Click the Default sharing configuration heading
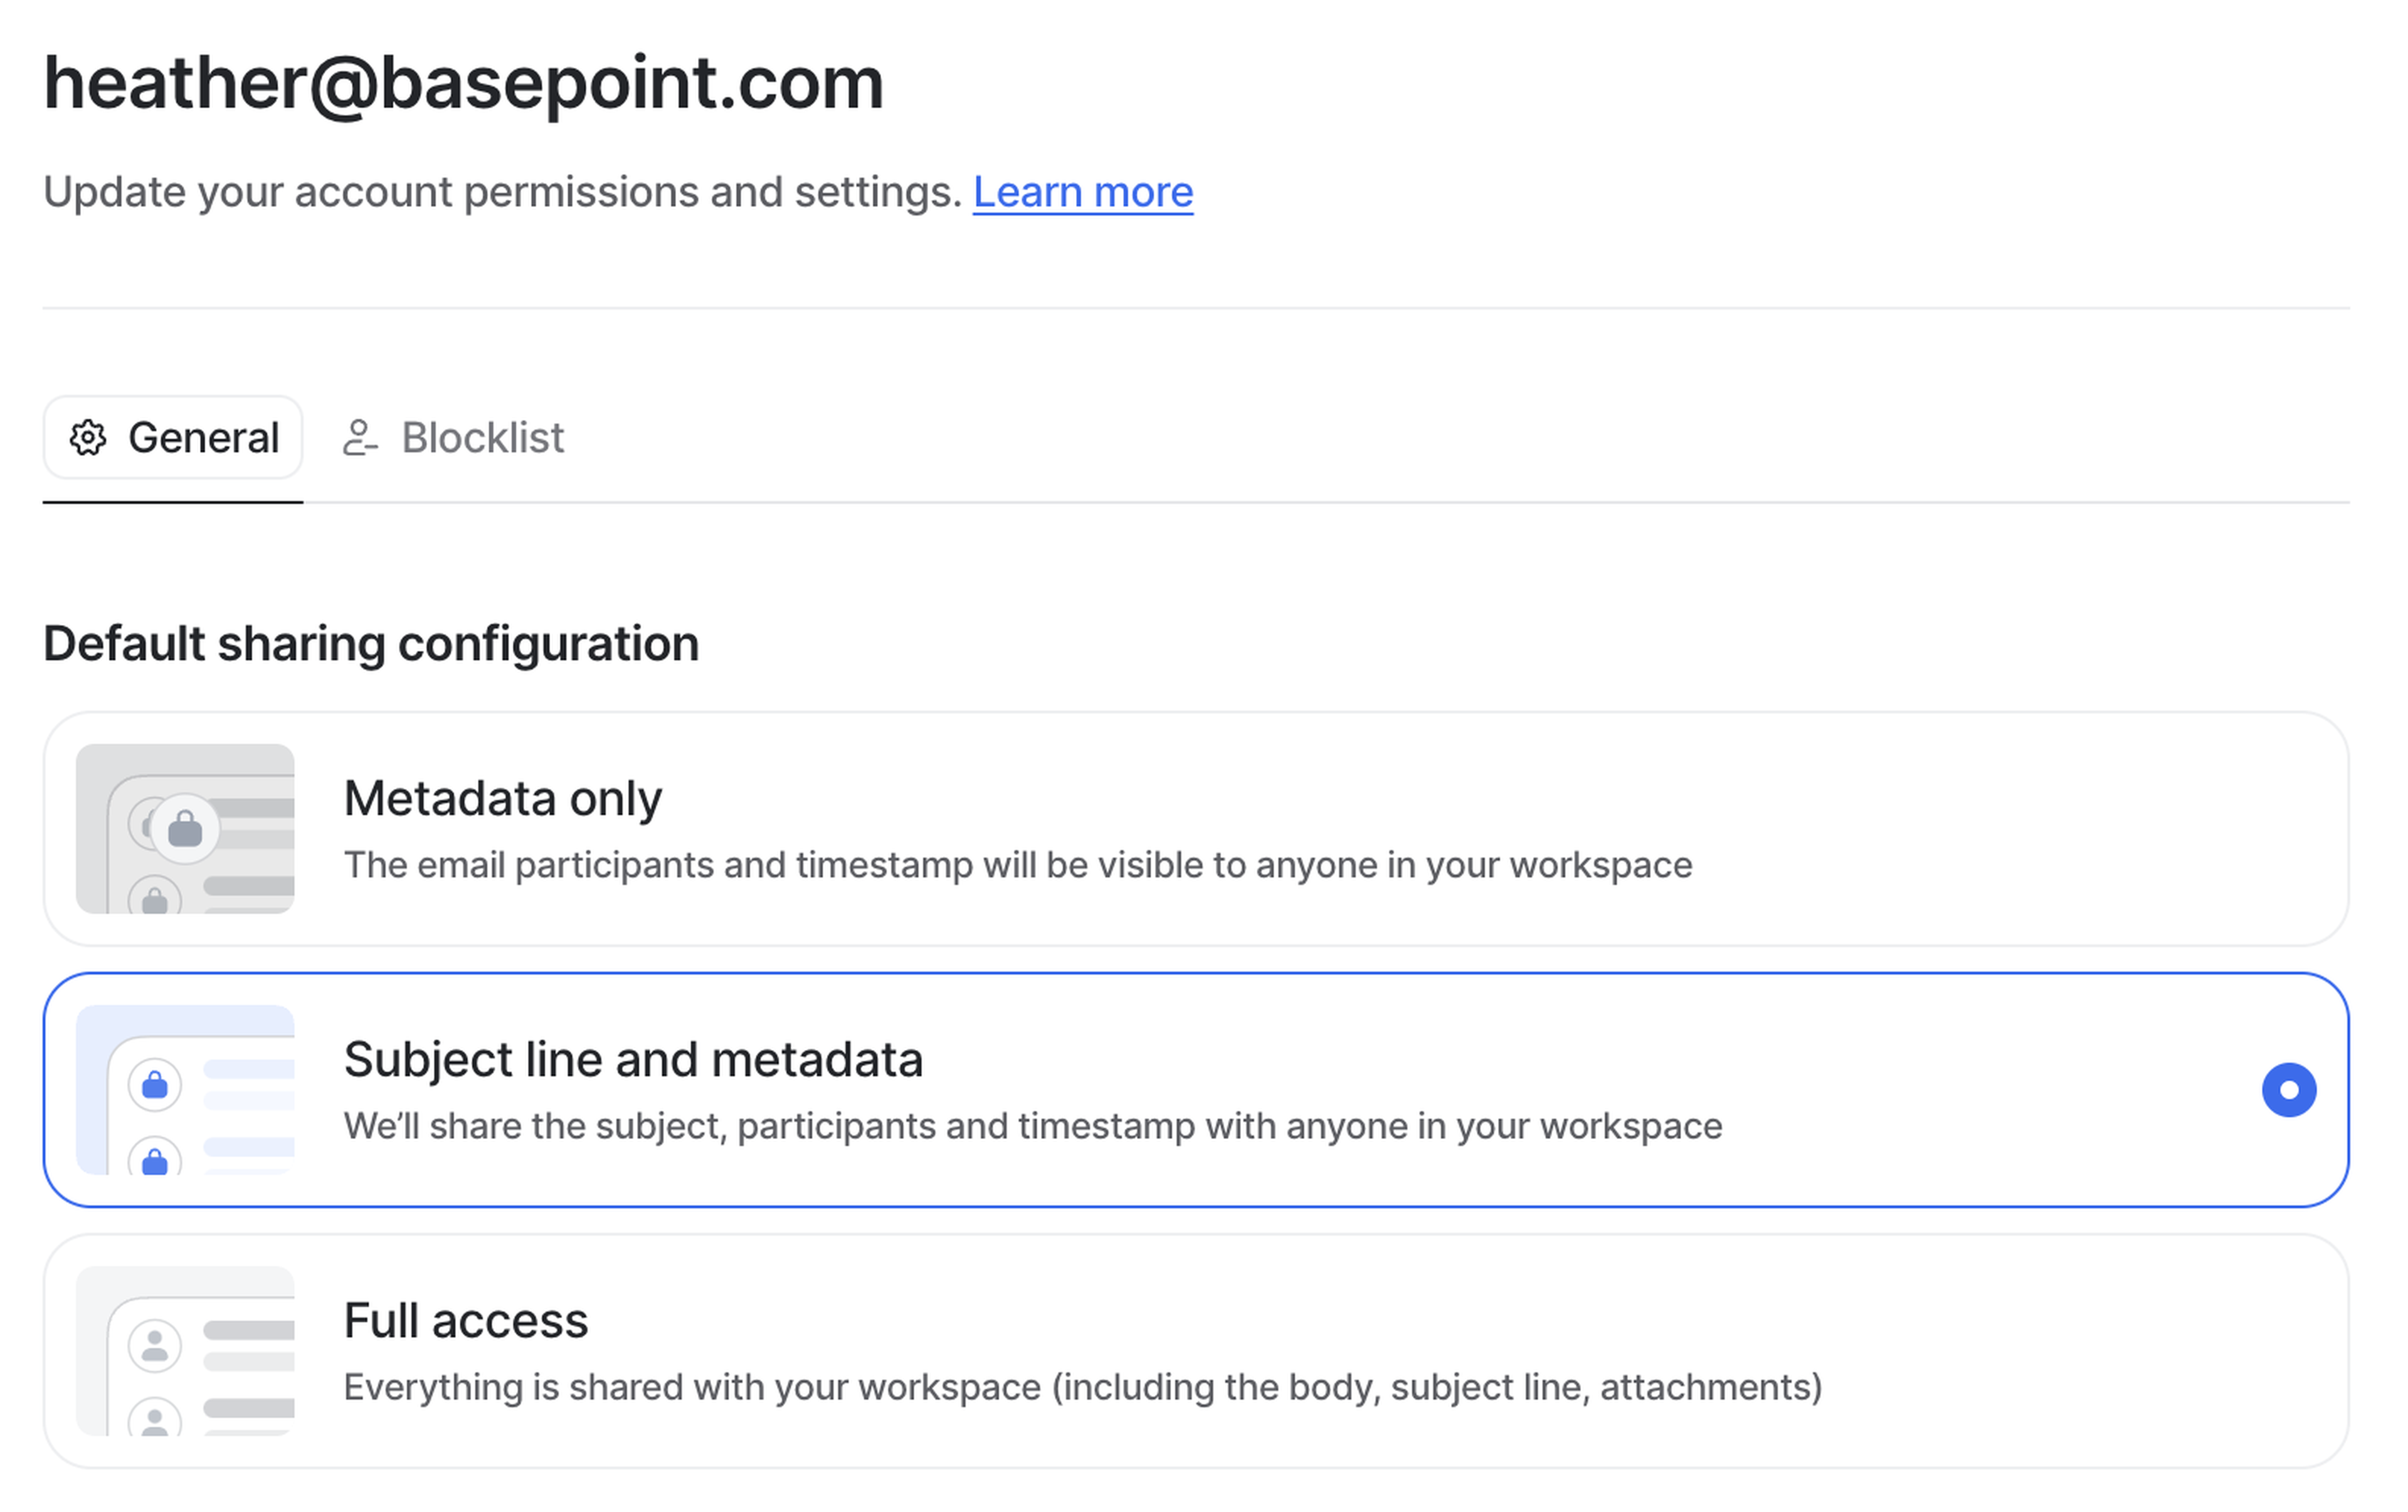Image resolution: width=2408 pixels, height=1512 pixels. click(x=371, y=644)
